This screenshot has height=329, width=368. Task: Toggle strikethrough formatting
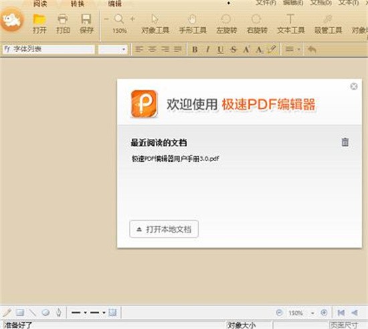pyautogui.click(x=234, y=49)
